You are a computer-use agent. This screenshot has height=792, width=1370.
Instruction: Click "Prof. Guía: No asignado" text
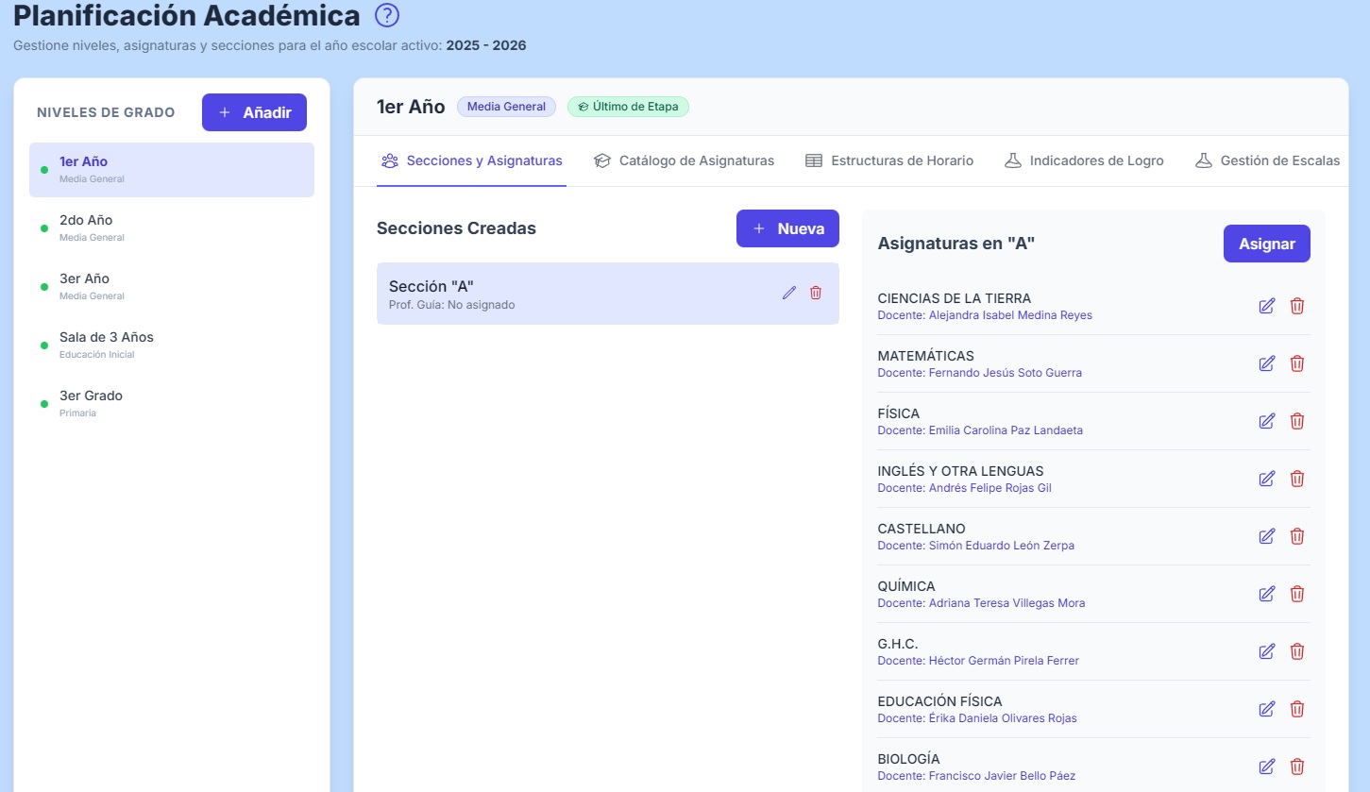(x=452, y=305)
